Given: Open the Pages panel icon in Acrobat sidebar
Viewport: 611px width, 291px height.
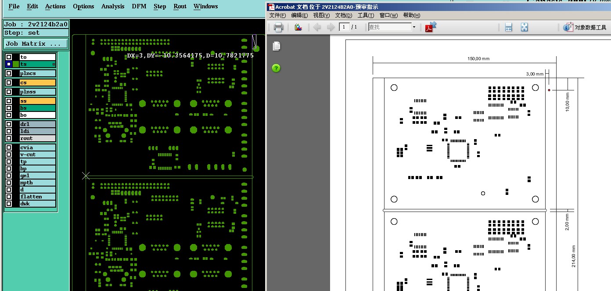Looking at the screenshot, I should (x=277, y=46).
